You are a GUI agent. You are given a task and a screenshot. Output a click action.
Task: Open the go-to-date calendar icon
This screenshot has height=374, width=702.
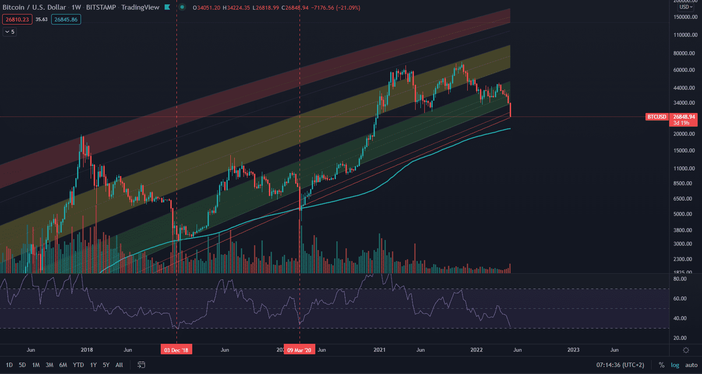click(141, 365)
